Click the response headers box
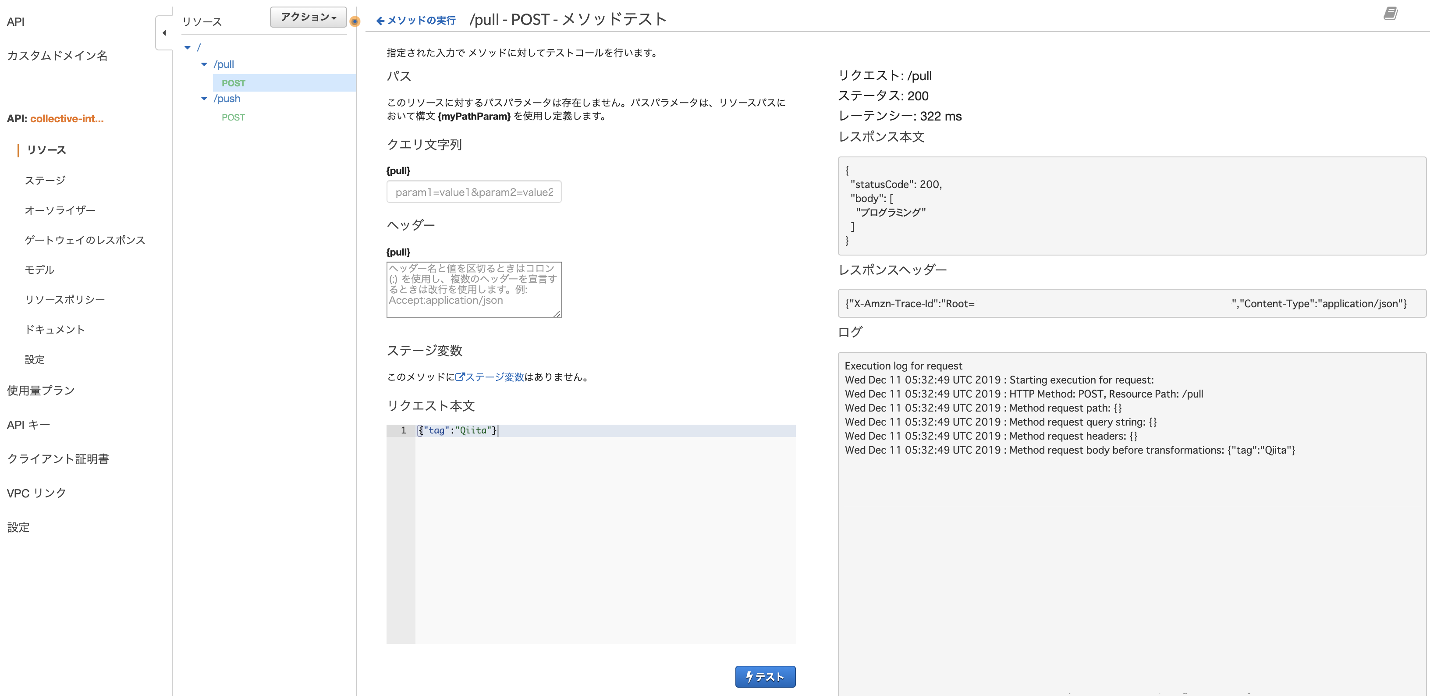 pos(1132,304)
